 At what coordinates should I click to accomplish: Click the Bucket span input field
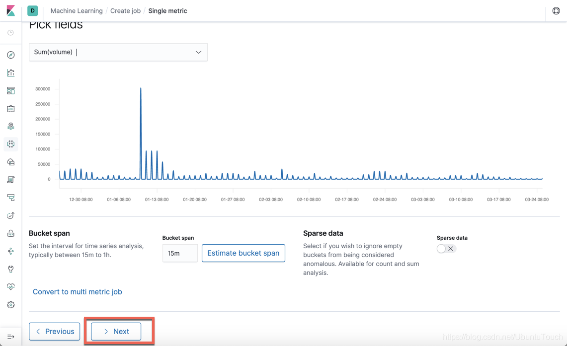180,253
